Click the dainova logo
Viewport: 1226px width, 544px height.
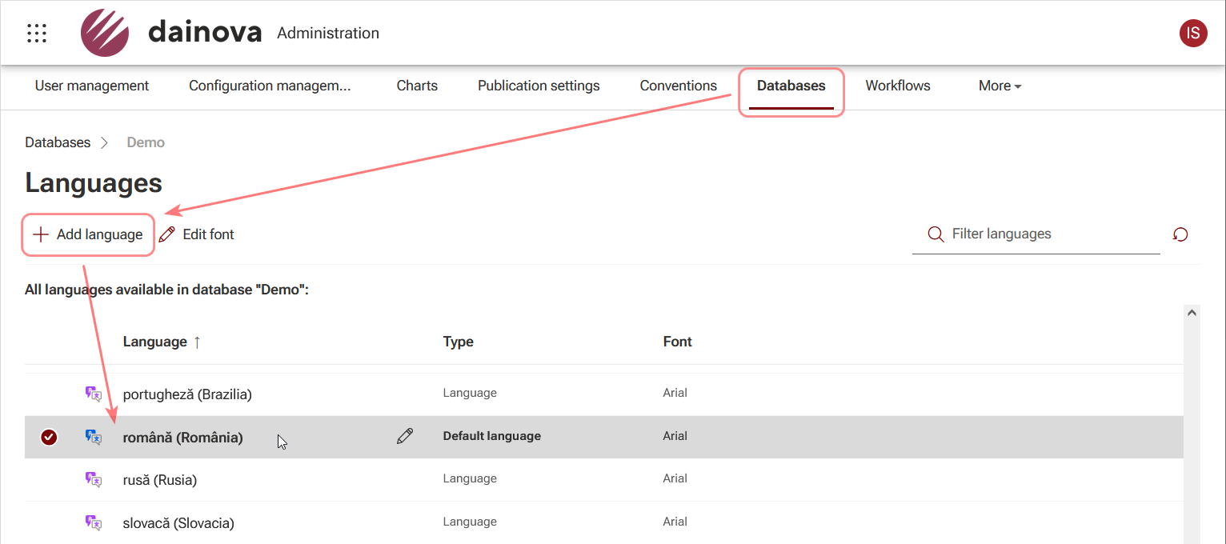pos(105,33)
